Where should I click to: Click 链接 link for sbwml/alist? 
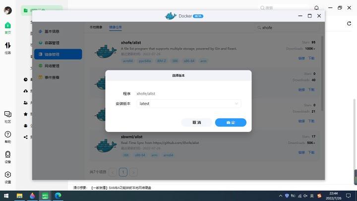pyautogui.click(x=301, y=152)
